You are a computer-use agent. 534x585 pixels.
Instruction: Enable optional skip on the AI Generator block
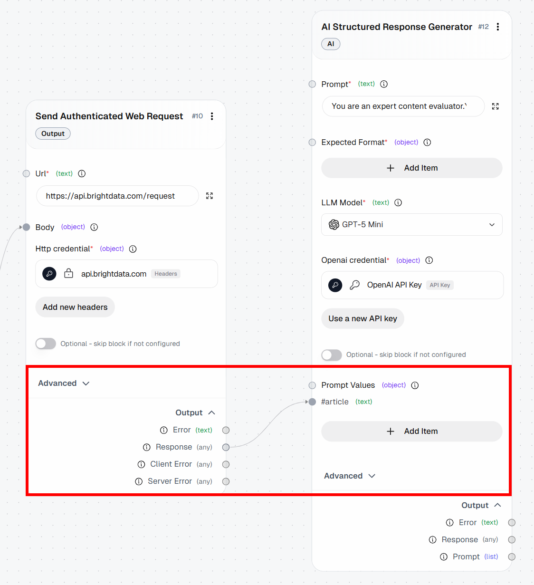[332, 355]
